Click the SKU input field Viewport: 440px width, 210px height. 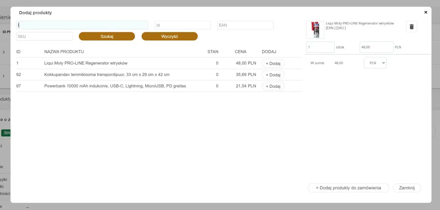click(x=44, y=36)
